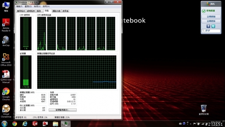The height and width of the screenshot is (127, 225).
Task: Open the Virtual CloneDrive desktop icon
Action: tap(6, 111)
